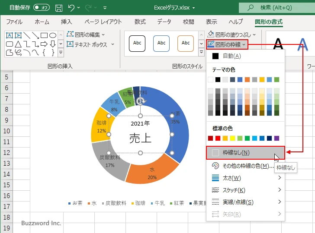Expand the 実線/点線(S) submenu
Viewport: 315px width, 233px height.
[x=245, y=202]
